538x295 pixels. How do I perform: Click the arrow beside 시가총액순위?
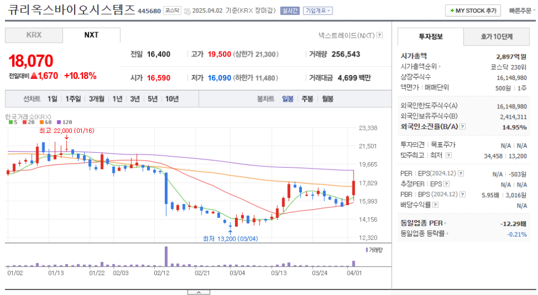[439, 67]
